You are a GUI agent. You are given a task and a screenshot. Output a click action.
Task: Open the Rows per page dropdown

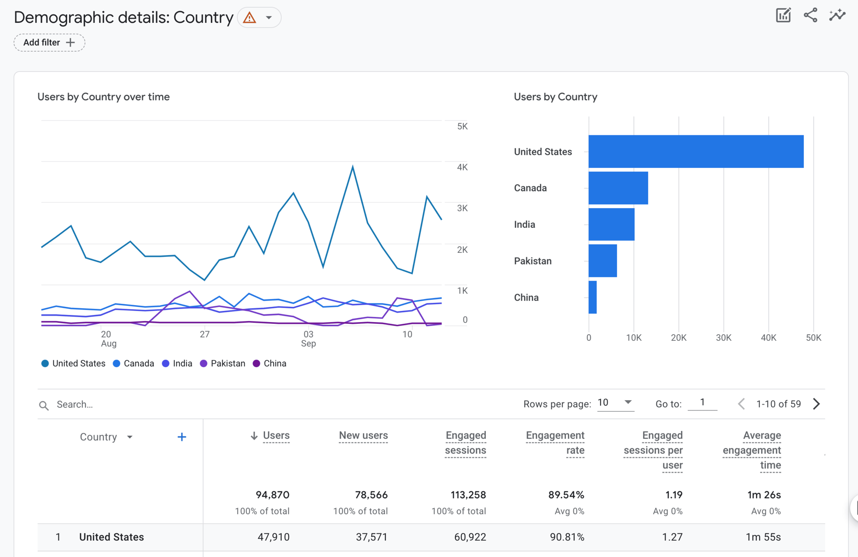(x=616, y=402)
